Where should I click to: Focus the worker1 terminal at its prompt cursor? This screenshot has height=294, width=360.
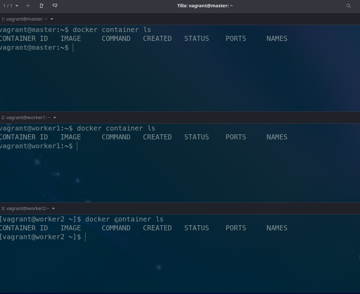[x=77, y=146]
